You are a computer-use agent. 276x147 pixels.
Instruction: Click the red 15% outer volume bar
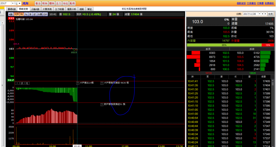268,45
